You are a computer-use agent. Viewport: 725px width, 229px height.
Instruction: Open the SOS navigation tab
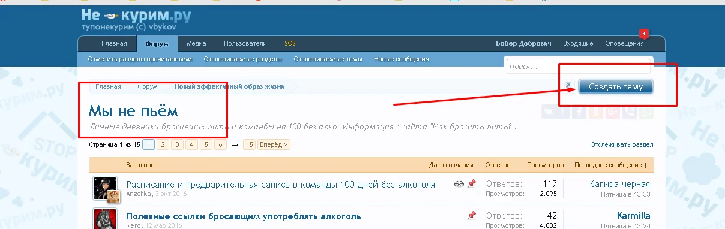tap(290, 43)
